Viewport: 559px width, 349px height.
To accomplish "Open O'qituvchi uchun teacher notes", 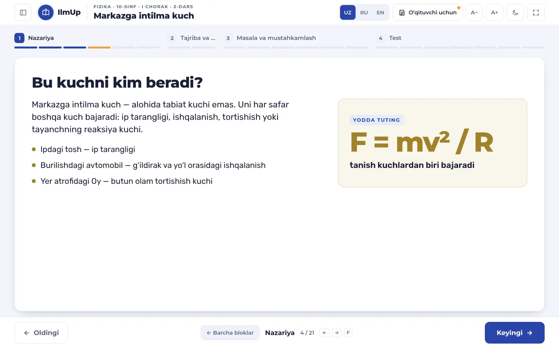I will click(427, 12).
